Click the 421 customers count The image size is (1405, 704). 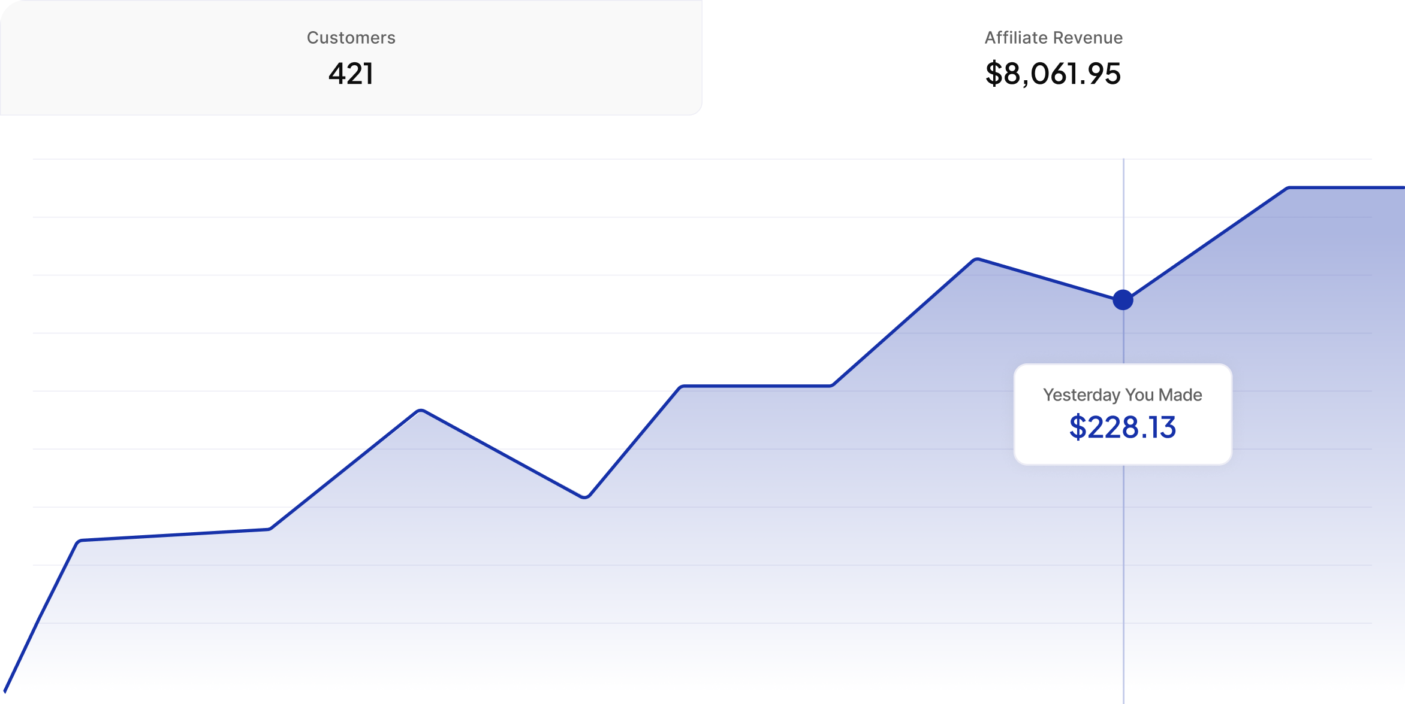tap(351, 74)
